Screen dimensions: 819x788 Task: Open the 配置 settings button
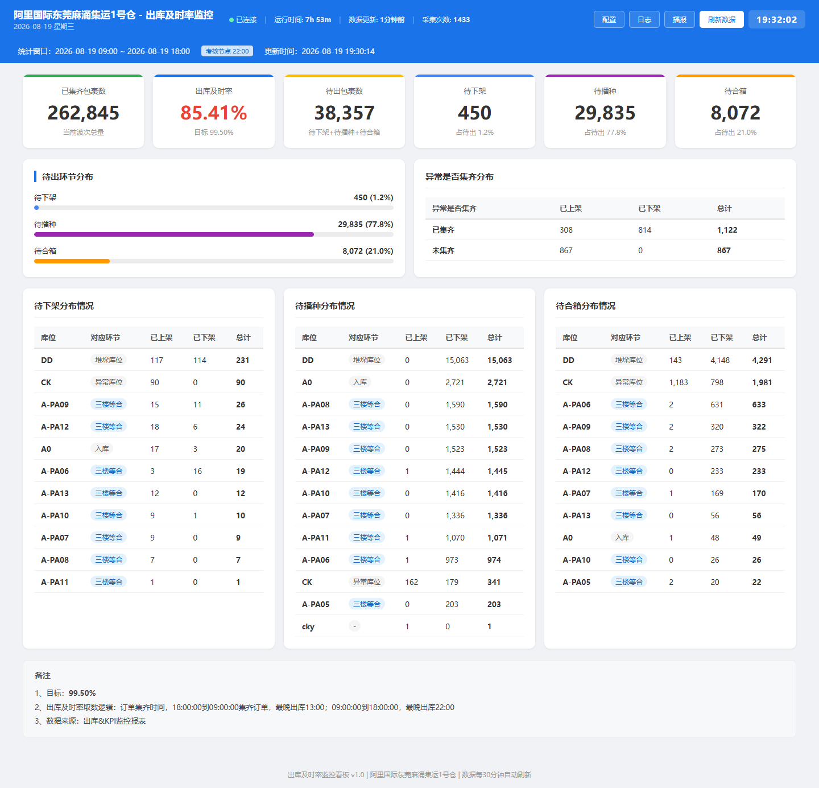(609, 19)
